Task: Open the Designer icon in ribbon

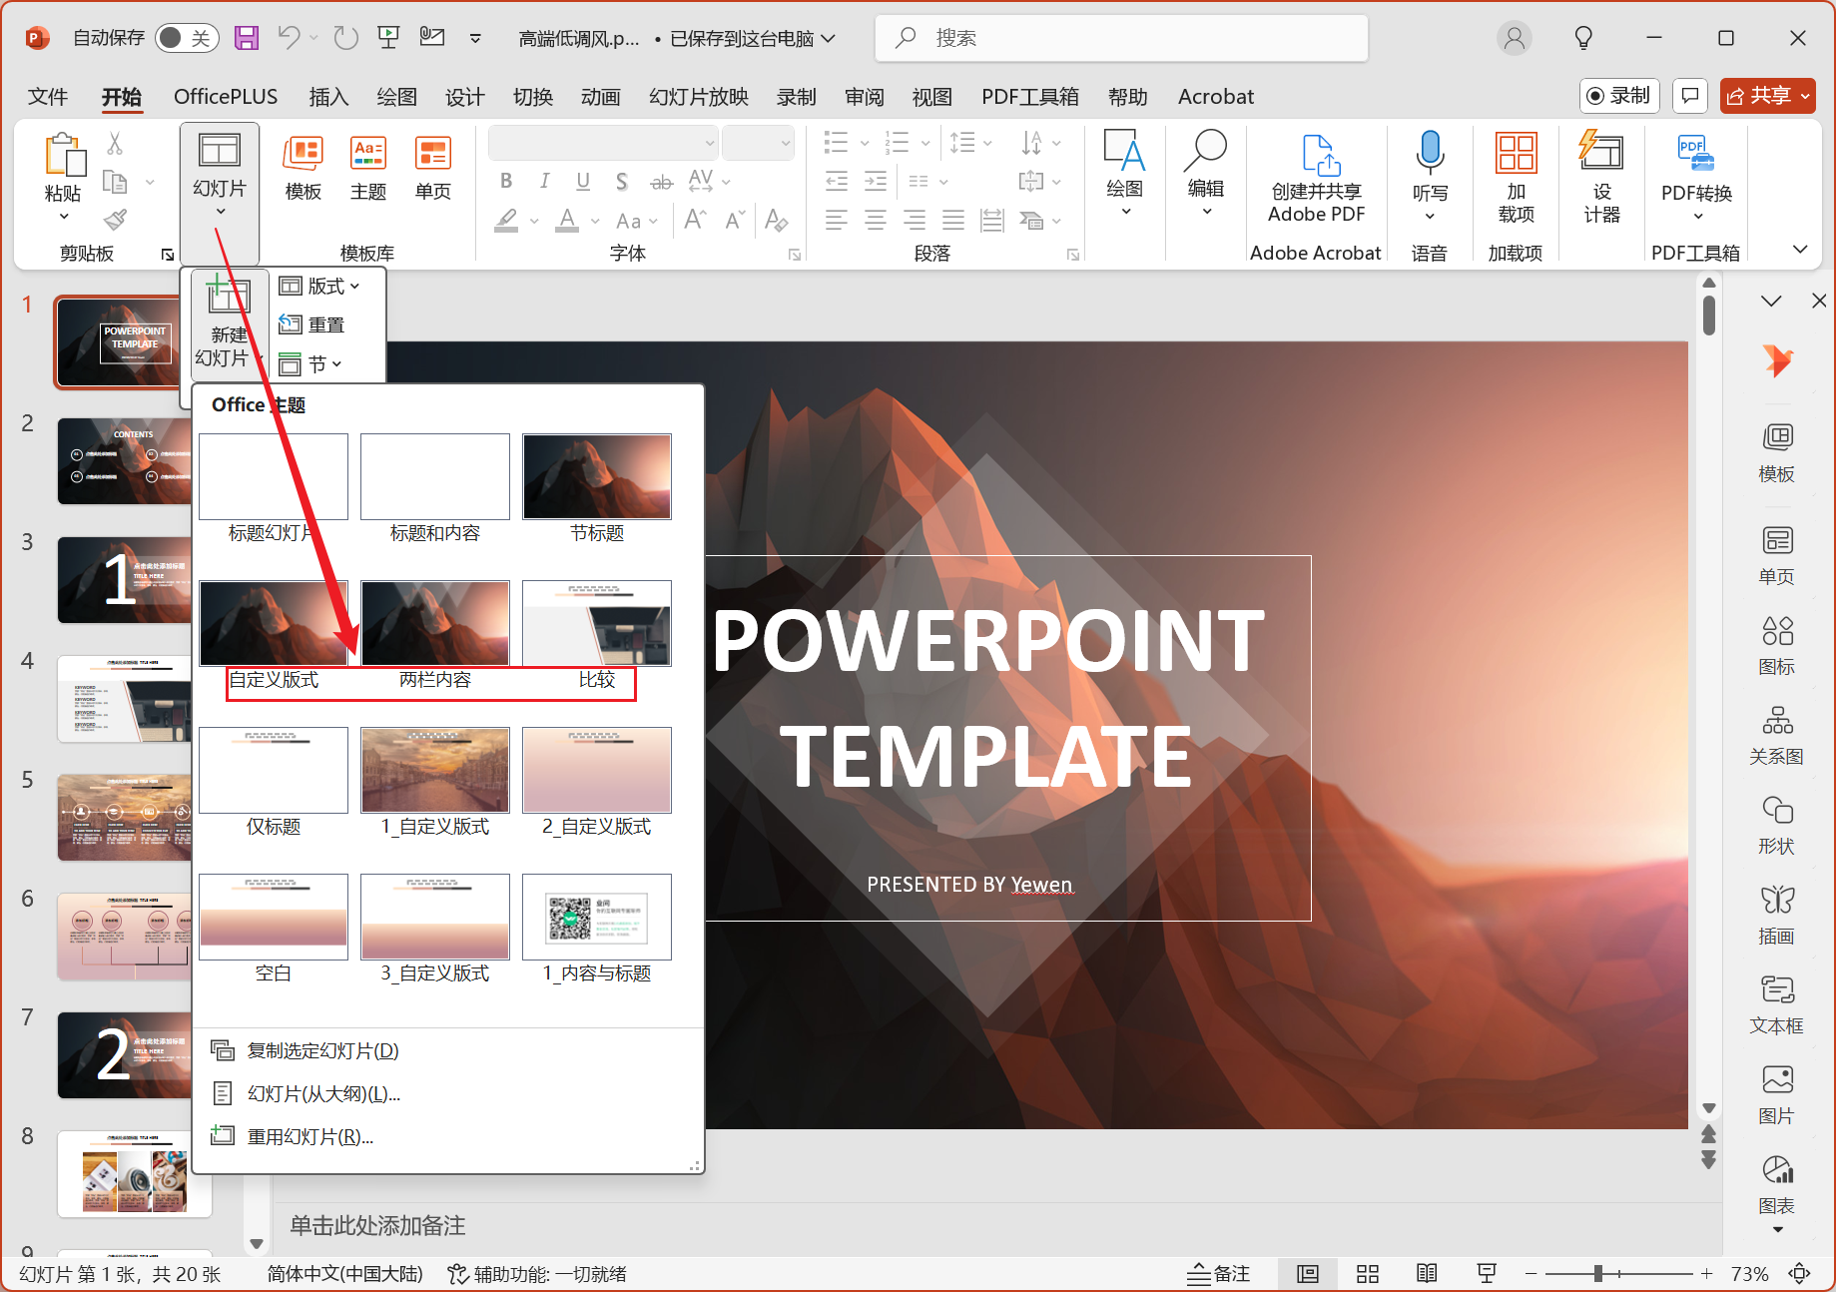Action: click(1600, 153)
